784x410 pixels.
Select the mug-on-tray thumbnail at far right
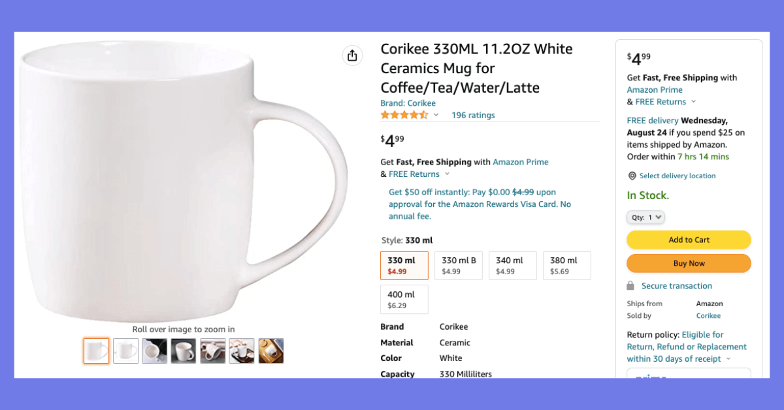click(x=271, y=351)
